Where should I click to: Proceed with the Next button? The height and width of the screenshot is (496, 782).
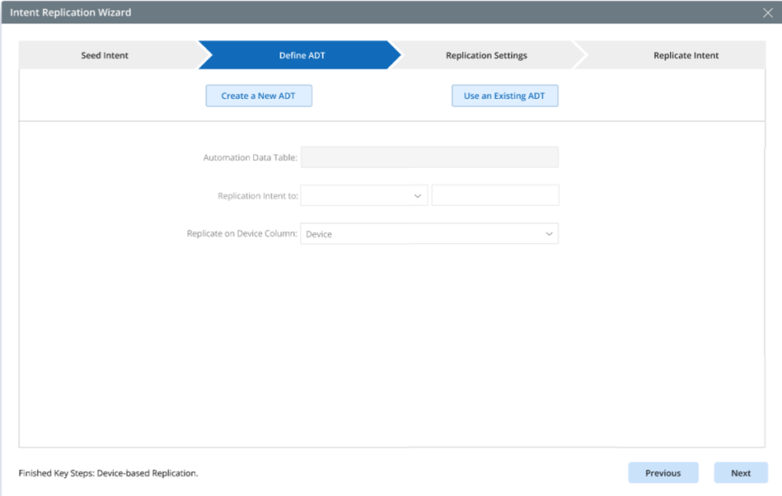(740, 473)
